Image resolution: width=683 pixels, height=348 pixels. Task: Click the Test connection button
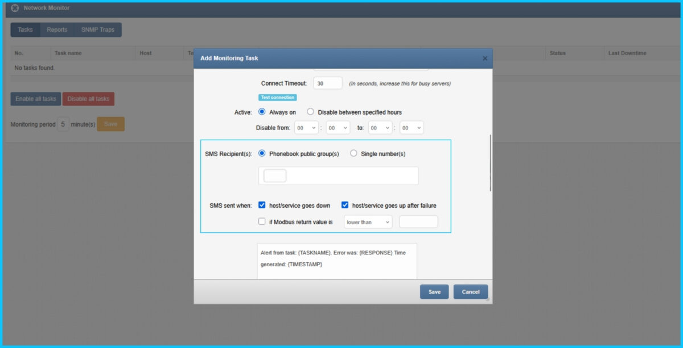(x=278, y=98)
